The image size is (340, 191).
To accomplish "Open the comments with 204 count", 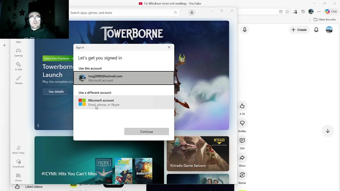I will (x=242, y=141).
